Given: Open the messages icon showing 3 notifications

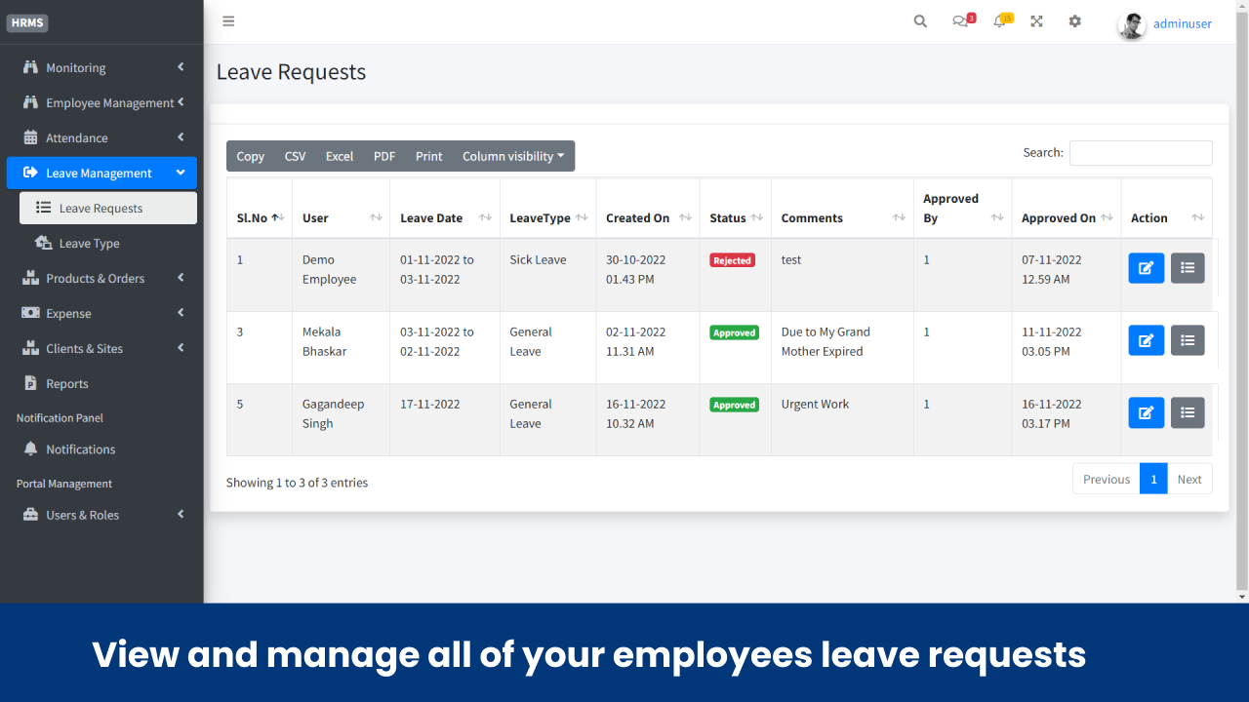Looking at the screenshot, I should pos(959,20).
